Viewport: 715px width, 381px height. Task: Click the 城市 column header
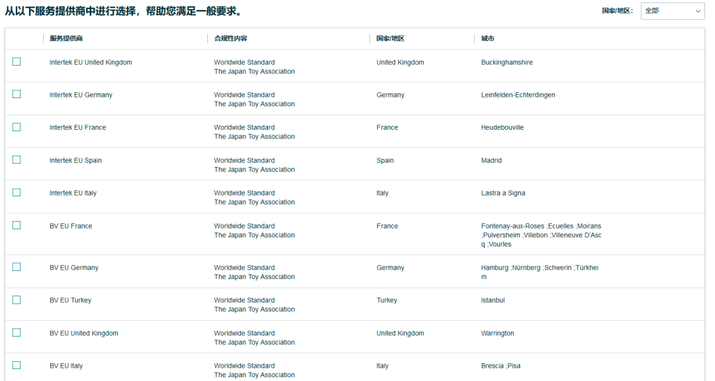pyautogui.click(x=488, y=38)
